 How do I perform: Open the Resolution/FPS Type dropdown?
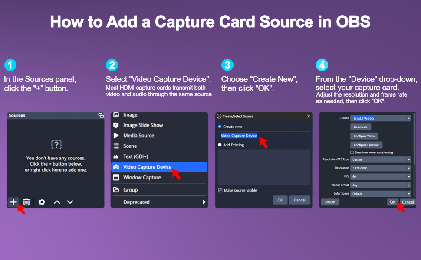[x=381, y=159]
